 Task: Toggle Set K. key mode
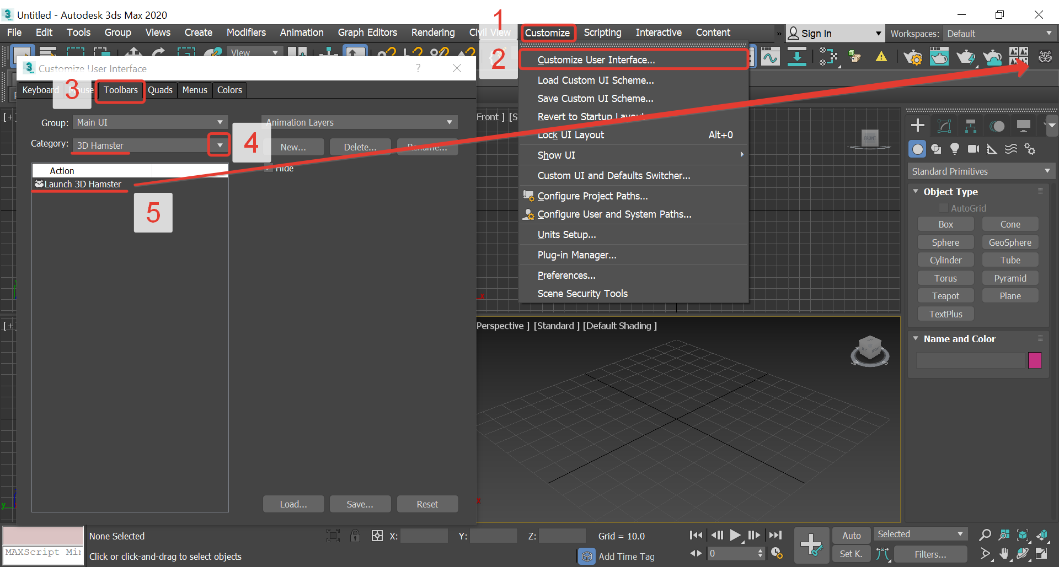pyautogui.click(x=852, y=554)
